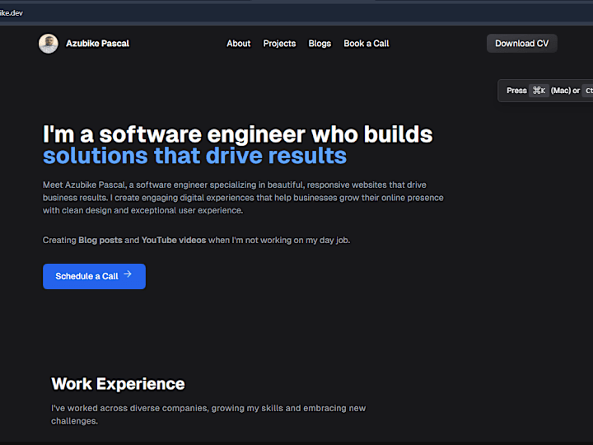Image resolution: width=593 pixels, height=445 pixels.
Task: Go to the Projects section
Action: click(x=279, y=44)
